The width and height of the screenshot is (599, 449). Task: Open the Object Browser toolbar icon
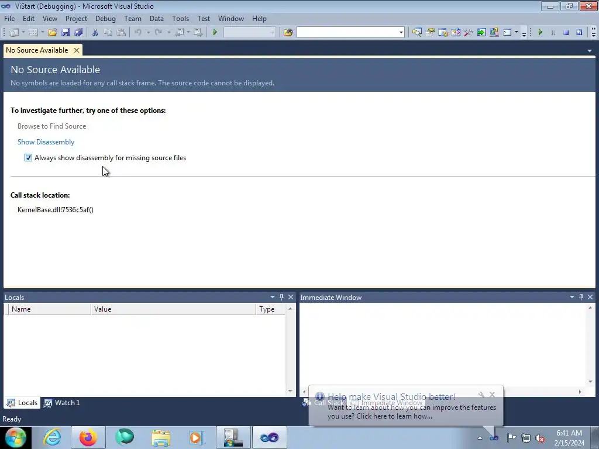pyautogui.click(x=443, y=33)
